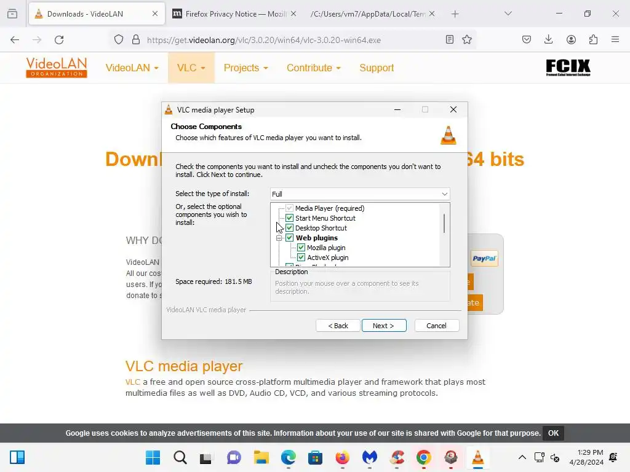List all tabs with the chevron button
The height and width of the screenshot is (472, 630).
point(508,14)
